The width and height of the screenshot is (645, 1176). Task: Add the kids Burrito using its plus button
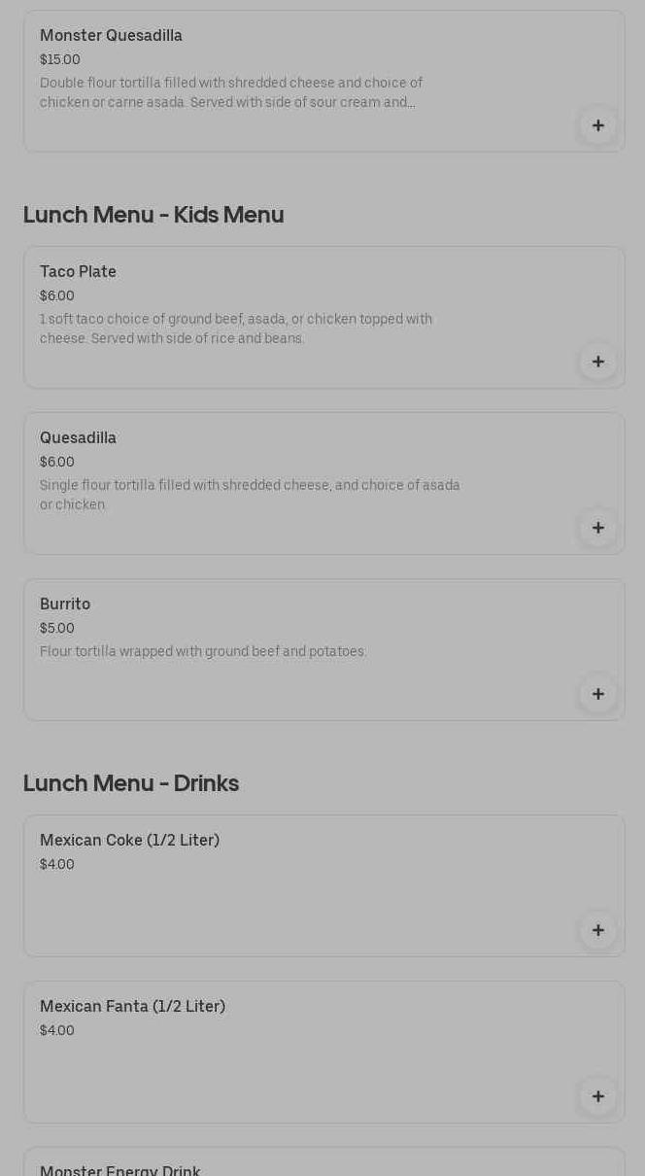[597, 694]
